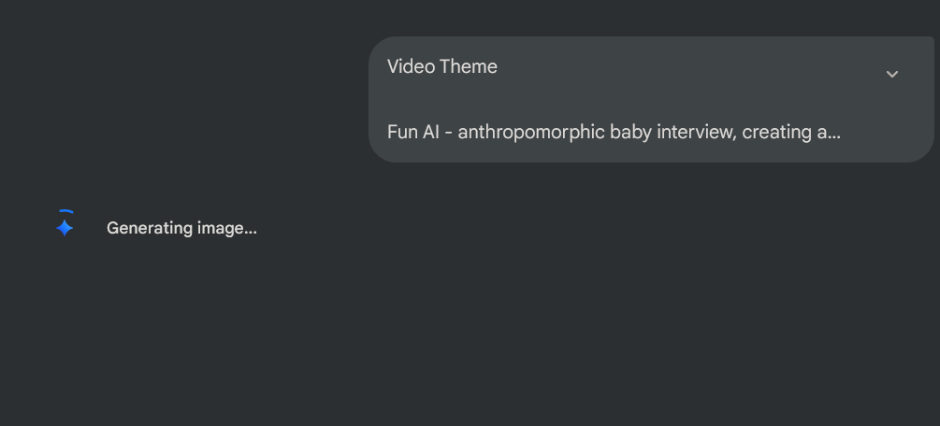Screen dimensions: 940x426
Task: Click the user message bubble background
Action: 651,99
